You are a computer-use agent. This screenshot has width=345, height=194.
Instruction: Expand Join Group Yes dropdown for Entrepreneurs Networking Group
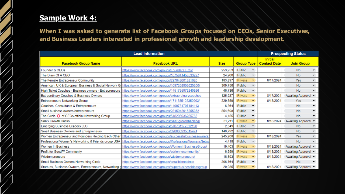[x=314, y=101]
